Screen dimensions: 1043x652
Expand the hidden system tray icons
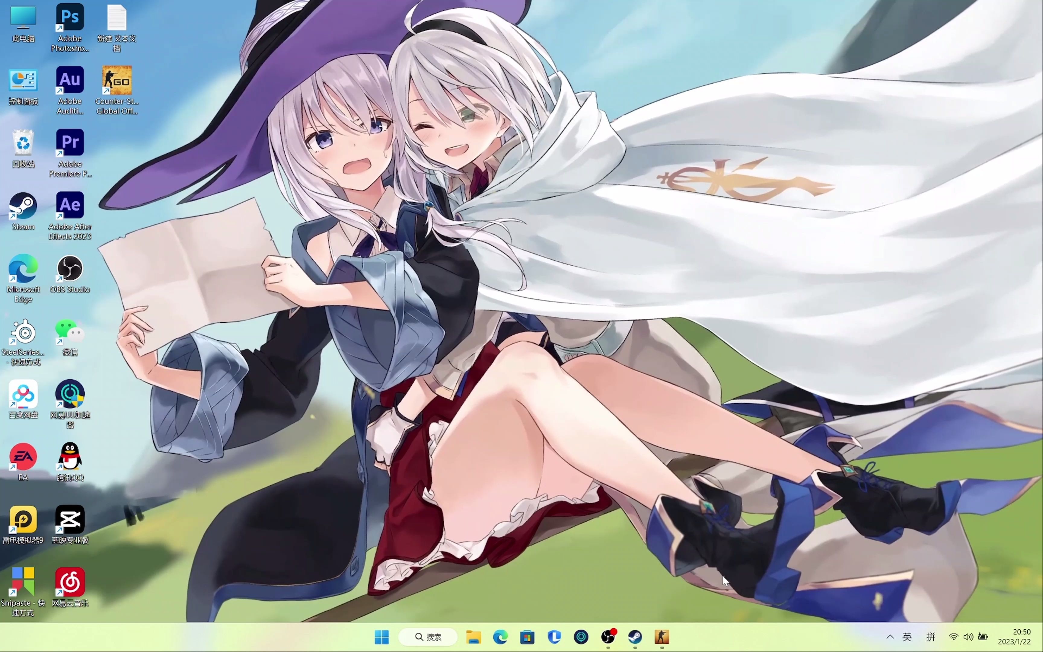890,637
